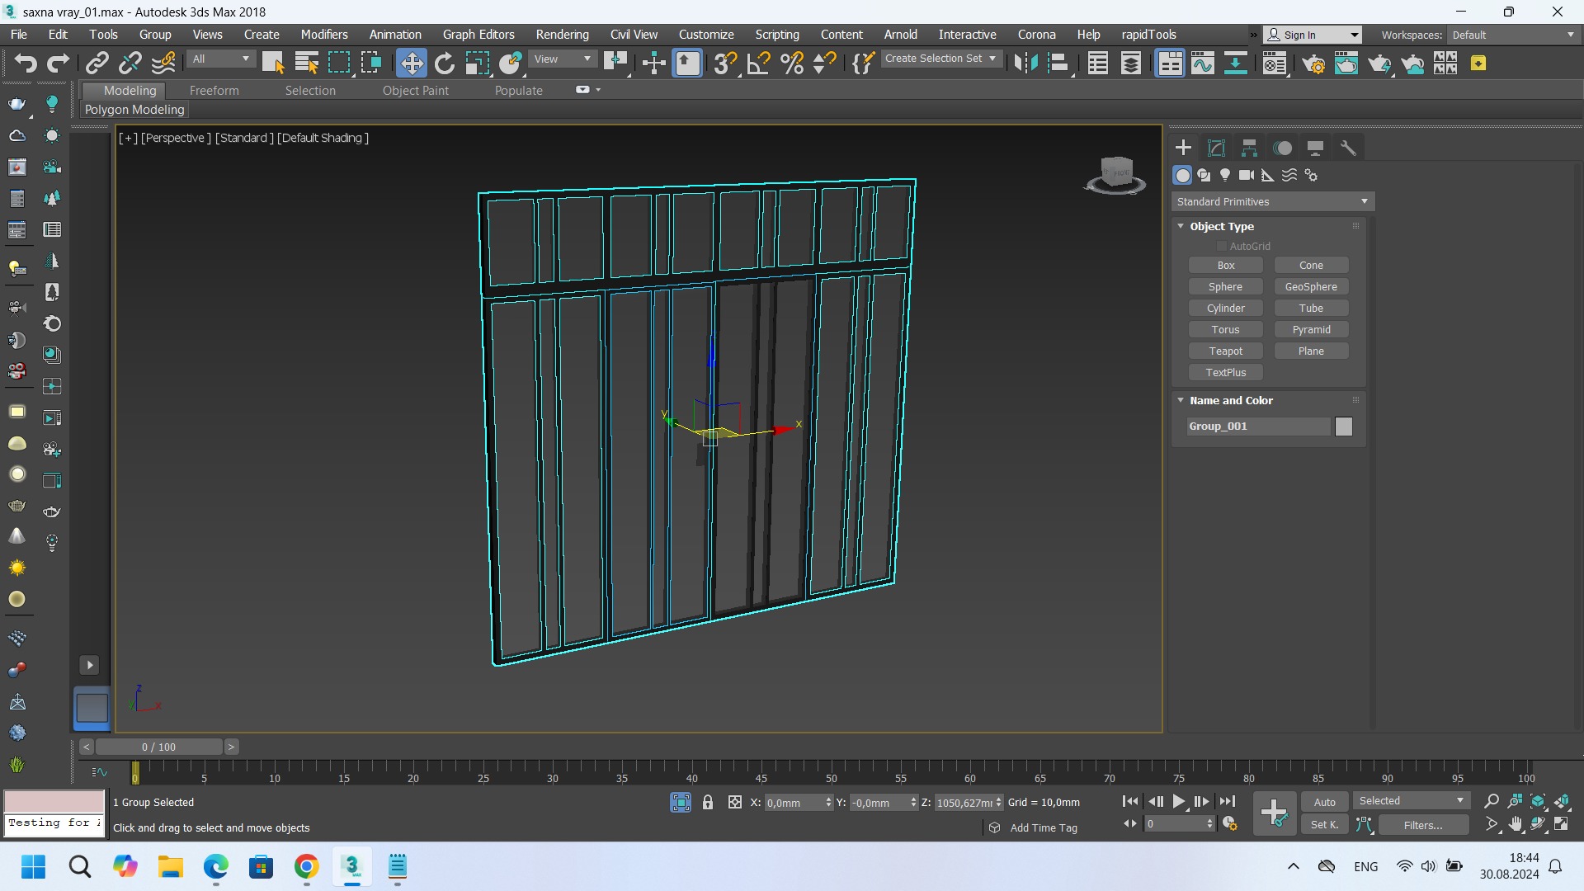
Task: Click the Mirror tool icon
Action: point(1025,64)
